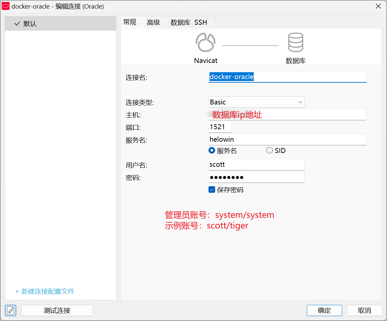Click the 连接类型: label
This screenshot has height=321, width=387.
point(140,102)
